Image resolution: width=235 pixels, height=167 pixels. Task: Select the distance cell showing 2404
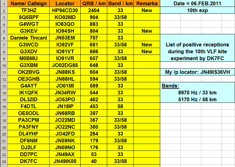94,10
